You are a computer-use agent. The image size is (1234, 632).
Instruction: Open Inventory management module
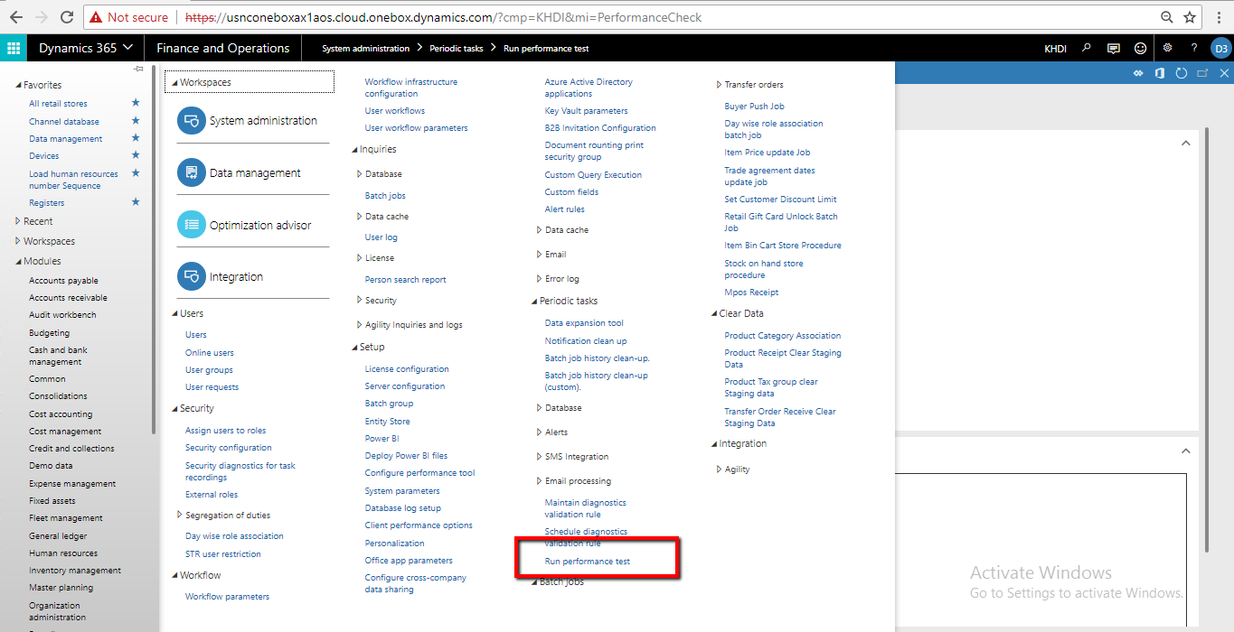tap(75, 571)
